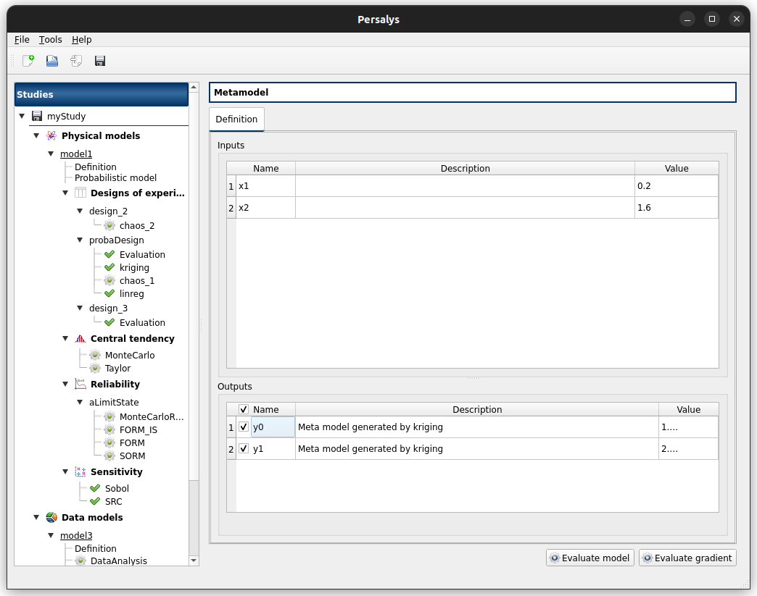
Task: Click the Reliability graph icon
Action: click(80, 385)
